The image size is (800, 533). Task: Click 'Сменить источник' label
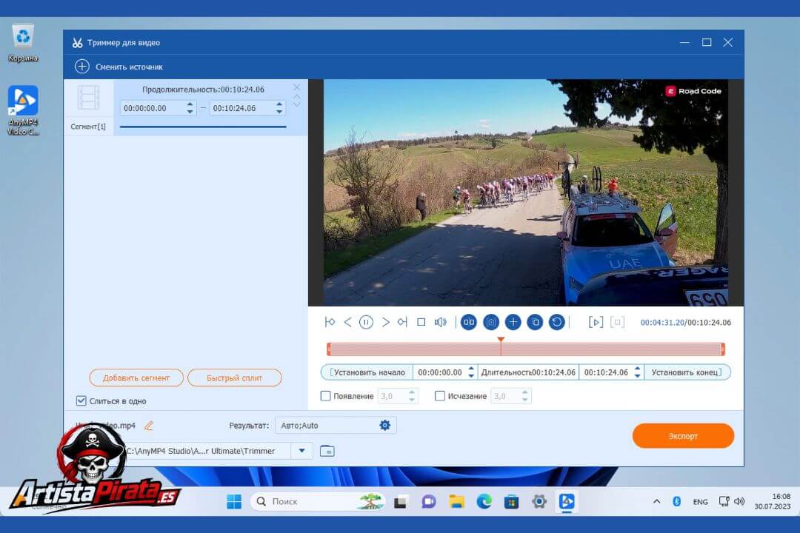coord(129,67)
